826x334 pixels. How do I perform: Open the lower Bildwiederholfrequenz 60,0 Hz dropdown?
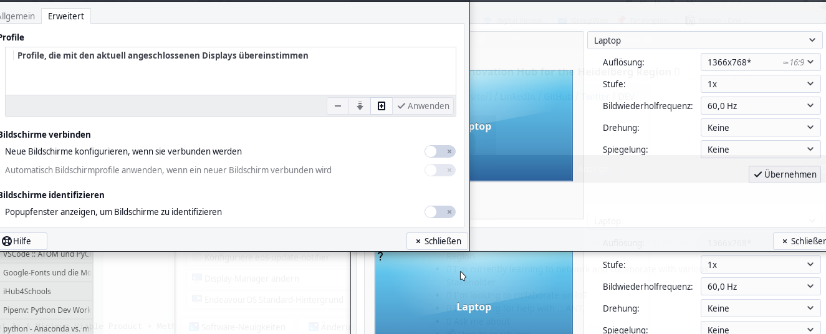coord(761,287)
